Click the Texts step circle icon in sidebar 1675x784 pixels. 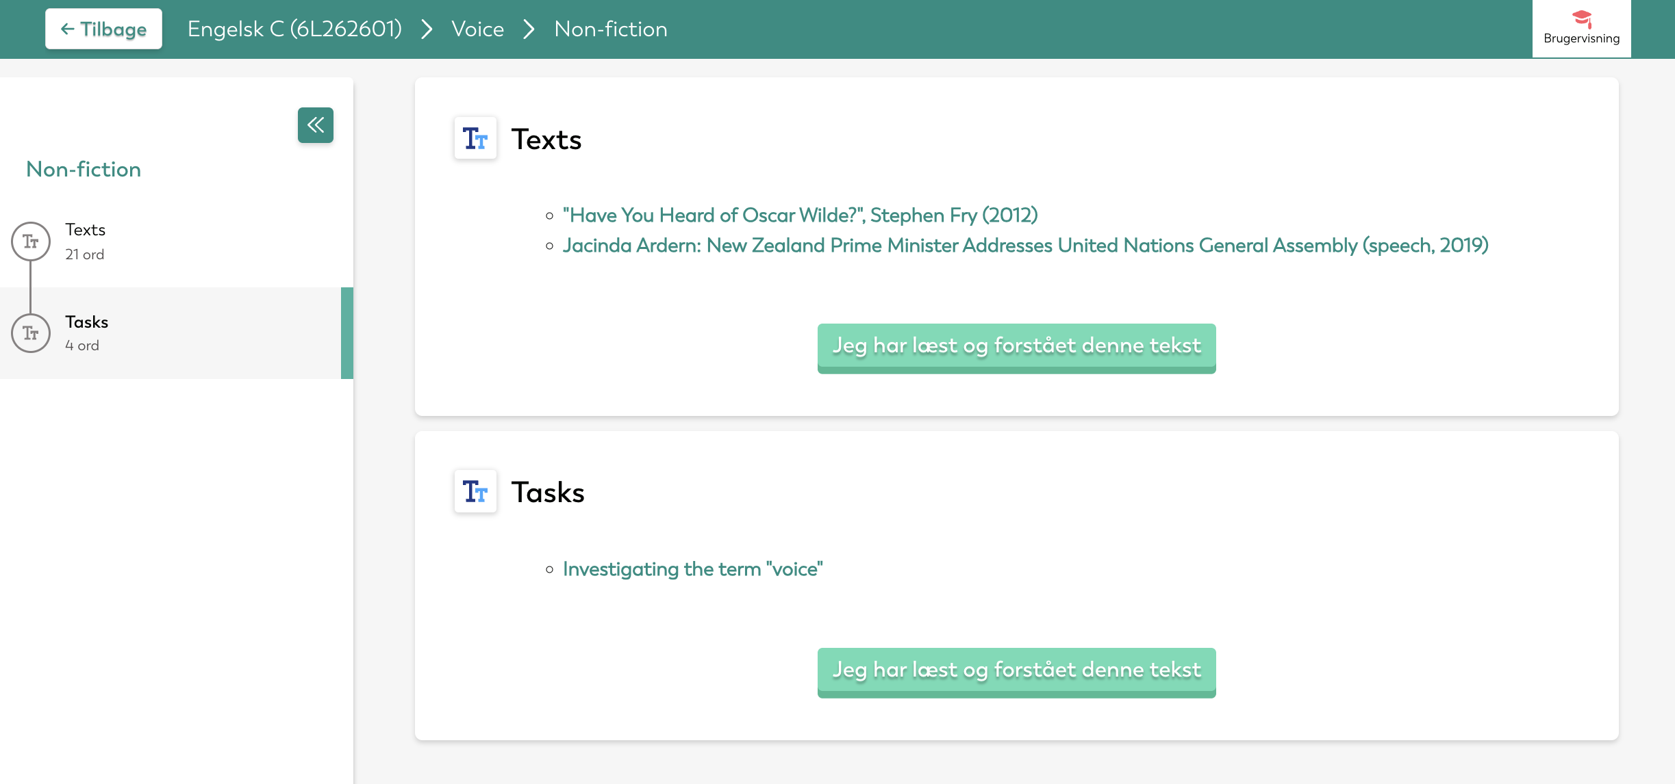point(31,241)
